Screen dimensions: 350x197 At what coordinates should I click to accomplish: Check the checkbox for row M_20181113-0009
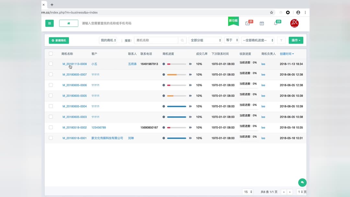click(51, 64)
